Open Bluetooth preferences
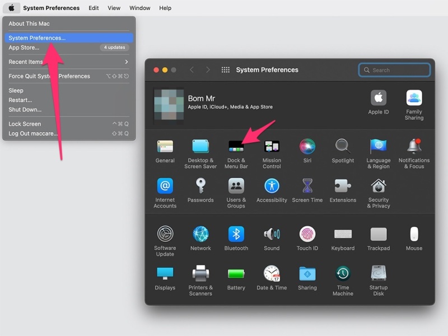Viewport: 448px width, 336px height. [236, 234]
